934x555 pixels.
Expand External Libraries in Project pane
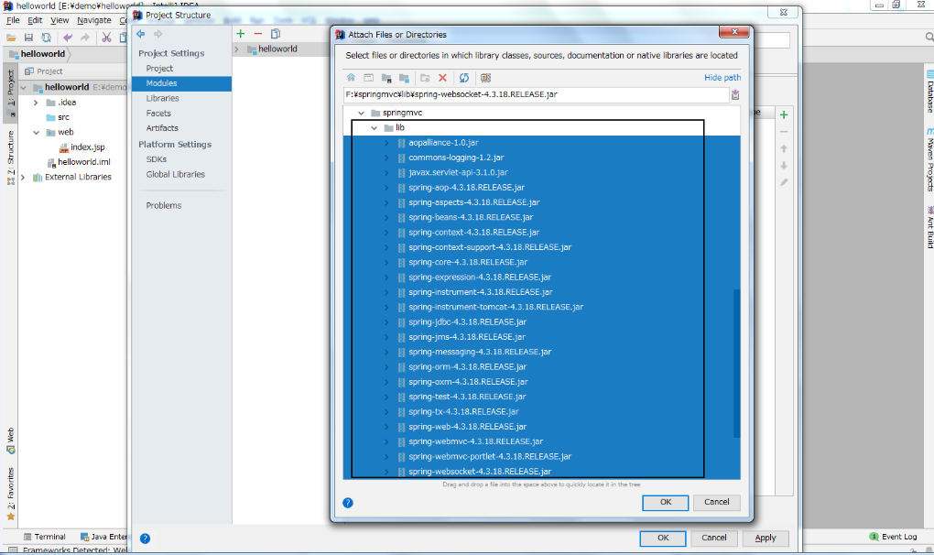(x=23, y=177)
